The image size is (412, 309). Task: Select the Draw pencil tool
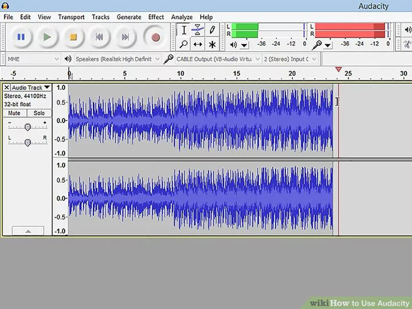tap(212, 30)
